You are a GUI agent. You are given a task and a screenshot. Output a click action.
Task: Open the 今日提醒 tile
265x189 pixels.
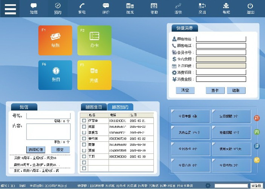tap(231, 116)
